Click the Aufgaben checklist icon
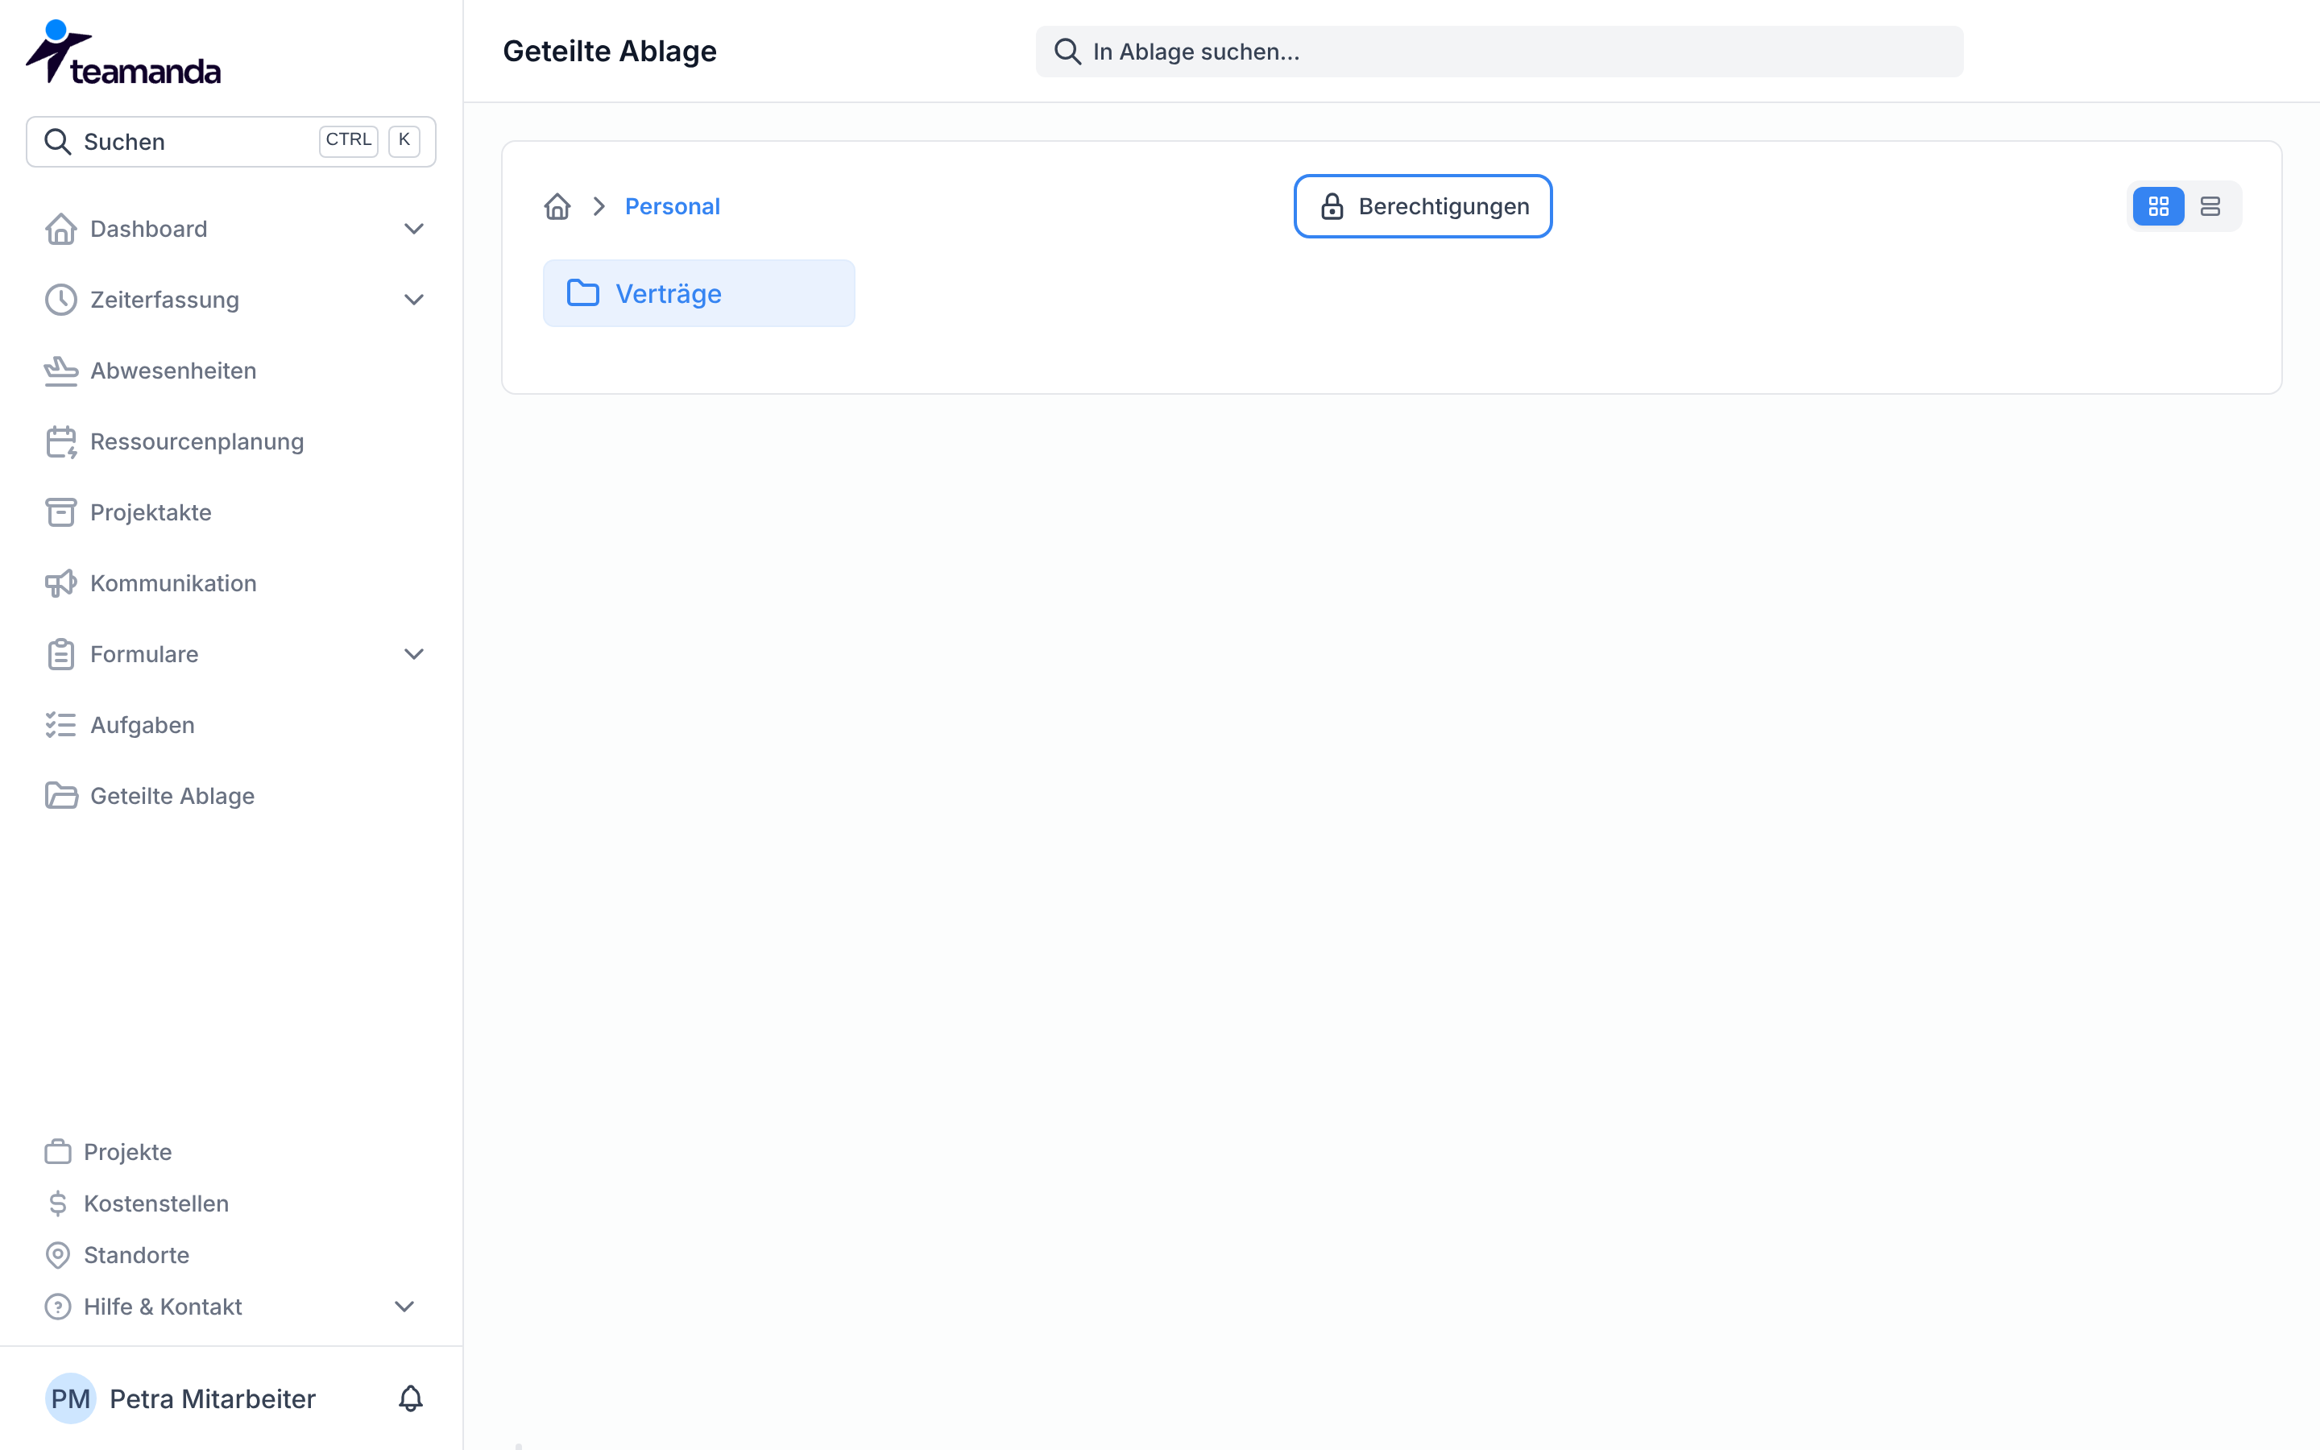Image resolution: width=2320 pixels, height=1450 pixels. (60, 726)
